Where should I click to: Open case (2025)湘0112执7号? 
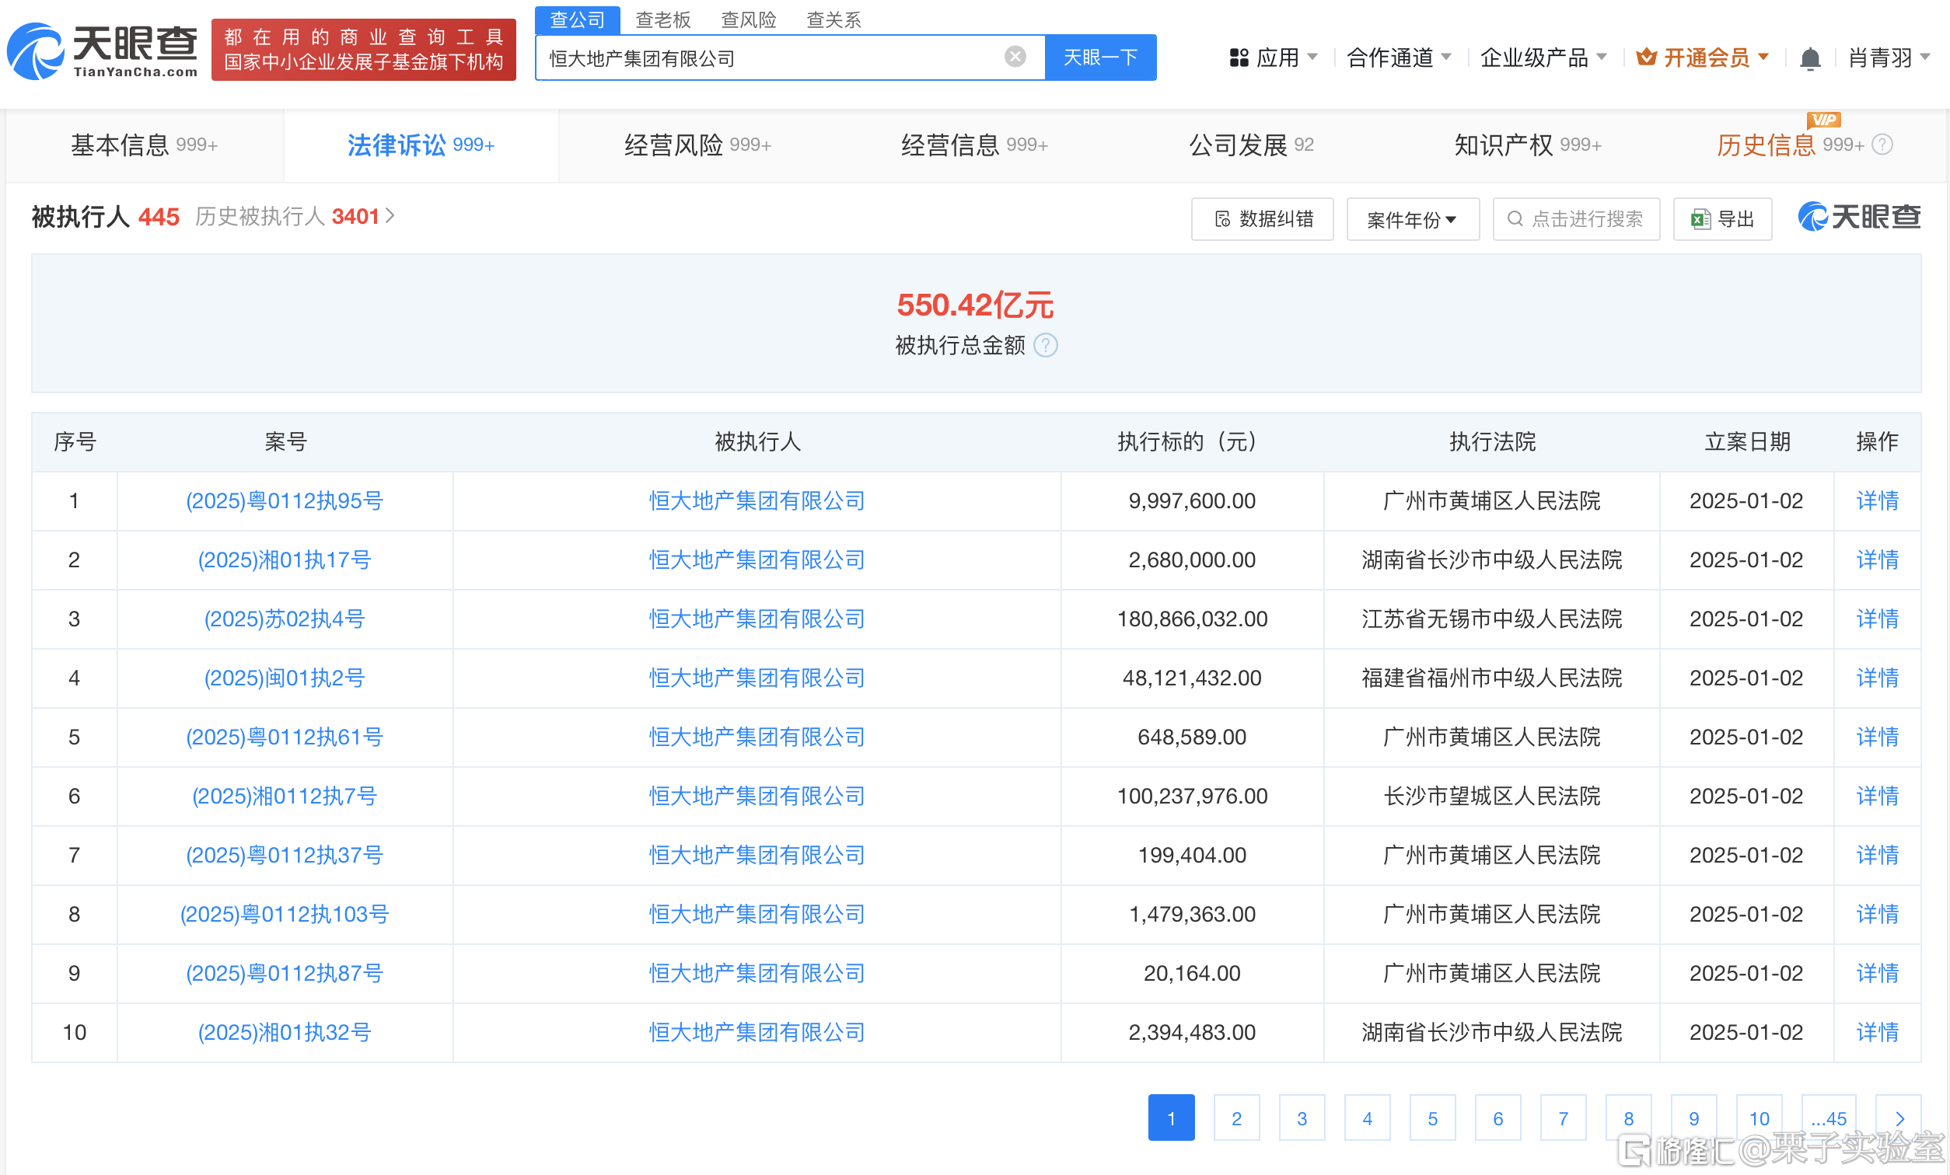pos(284,796)
